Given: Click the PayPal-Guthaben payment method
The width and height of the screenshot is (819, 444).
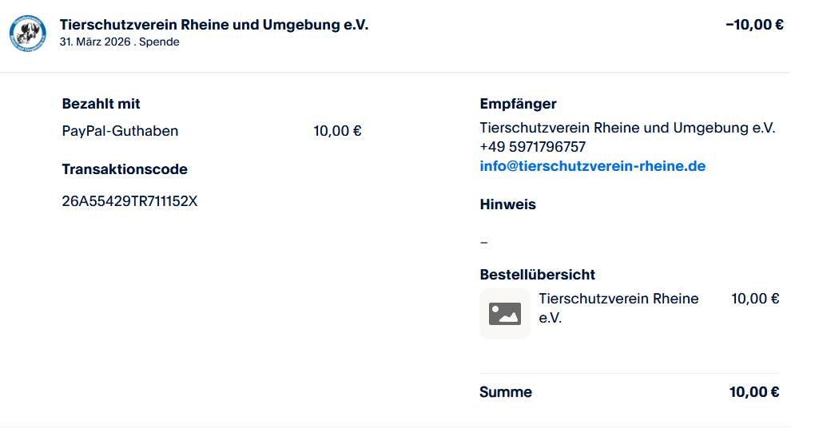Looking at the screenshot, I should click(x=120, y=131).
